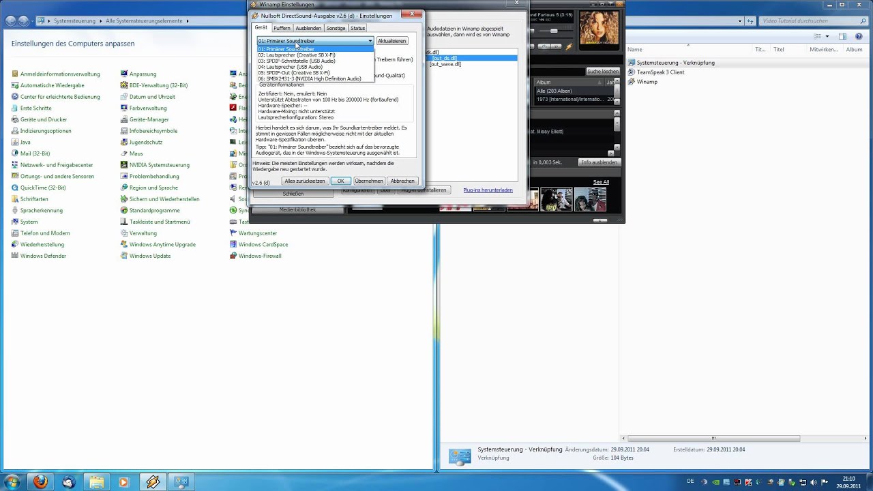Open the Maus settings icon
The width and height of the screenshot is (873, 491).
point(124,153)
